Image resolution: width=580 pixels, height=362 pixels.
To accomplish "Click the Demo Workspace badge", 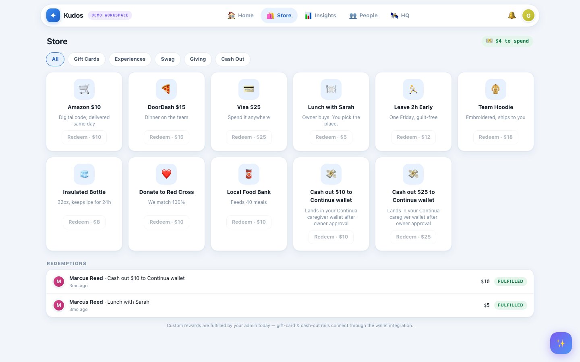I will [110, 15].
